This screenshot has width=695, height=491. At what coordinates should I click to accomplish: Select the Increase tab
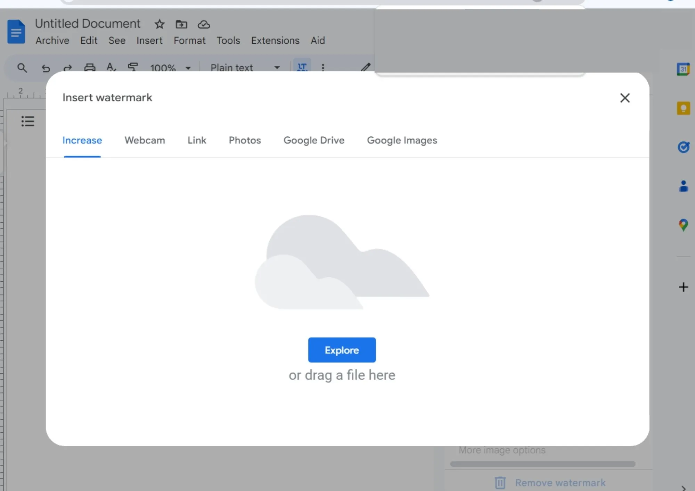[x=82, y=140]
